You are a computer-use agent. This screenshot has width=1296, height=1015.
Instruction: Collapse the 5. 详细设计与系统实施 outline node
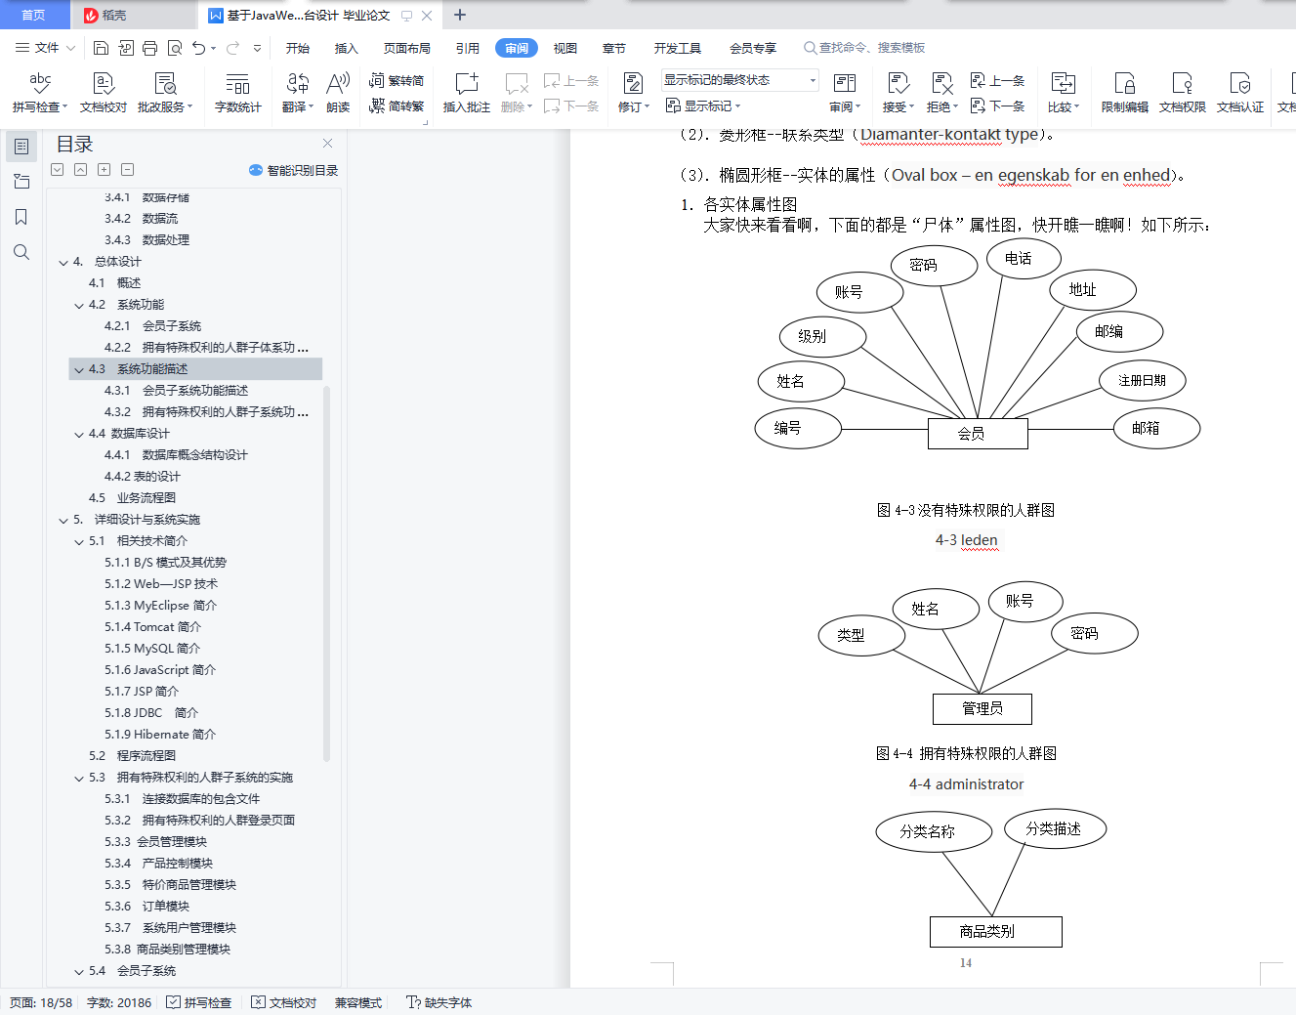[x=63, y=520]
